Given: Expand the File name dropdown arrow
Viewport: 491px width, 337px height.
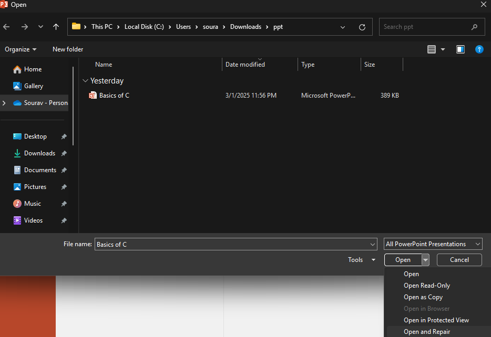Looking at the screenshot, I should [373, 245].
